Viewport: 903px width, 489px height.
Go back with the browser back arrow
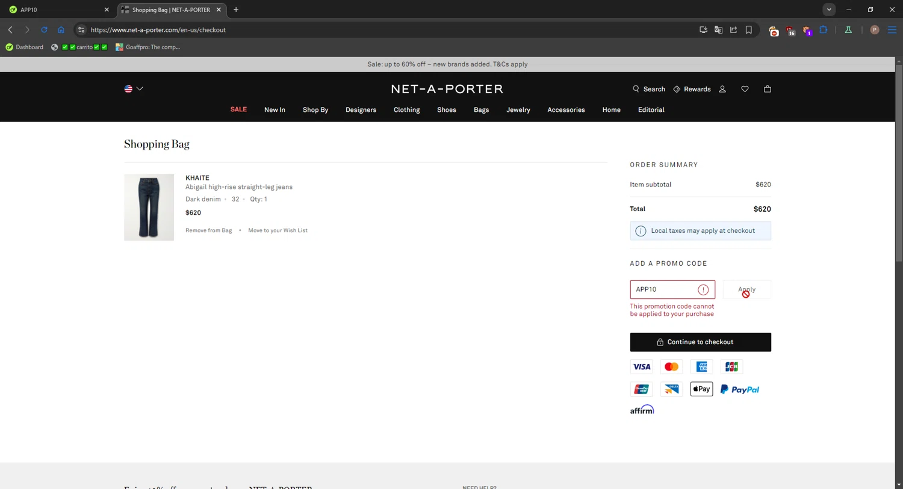tap(10, 29)
